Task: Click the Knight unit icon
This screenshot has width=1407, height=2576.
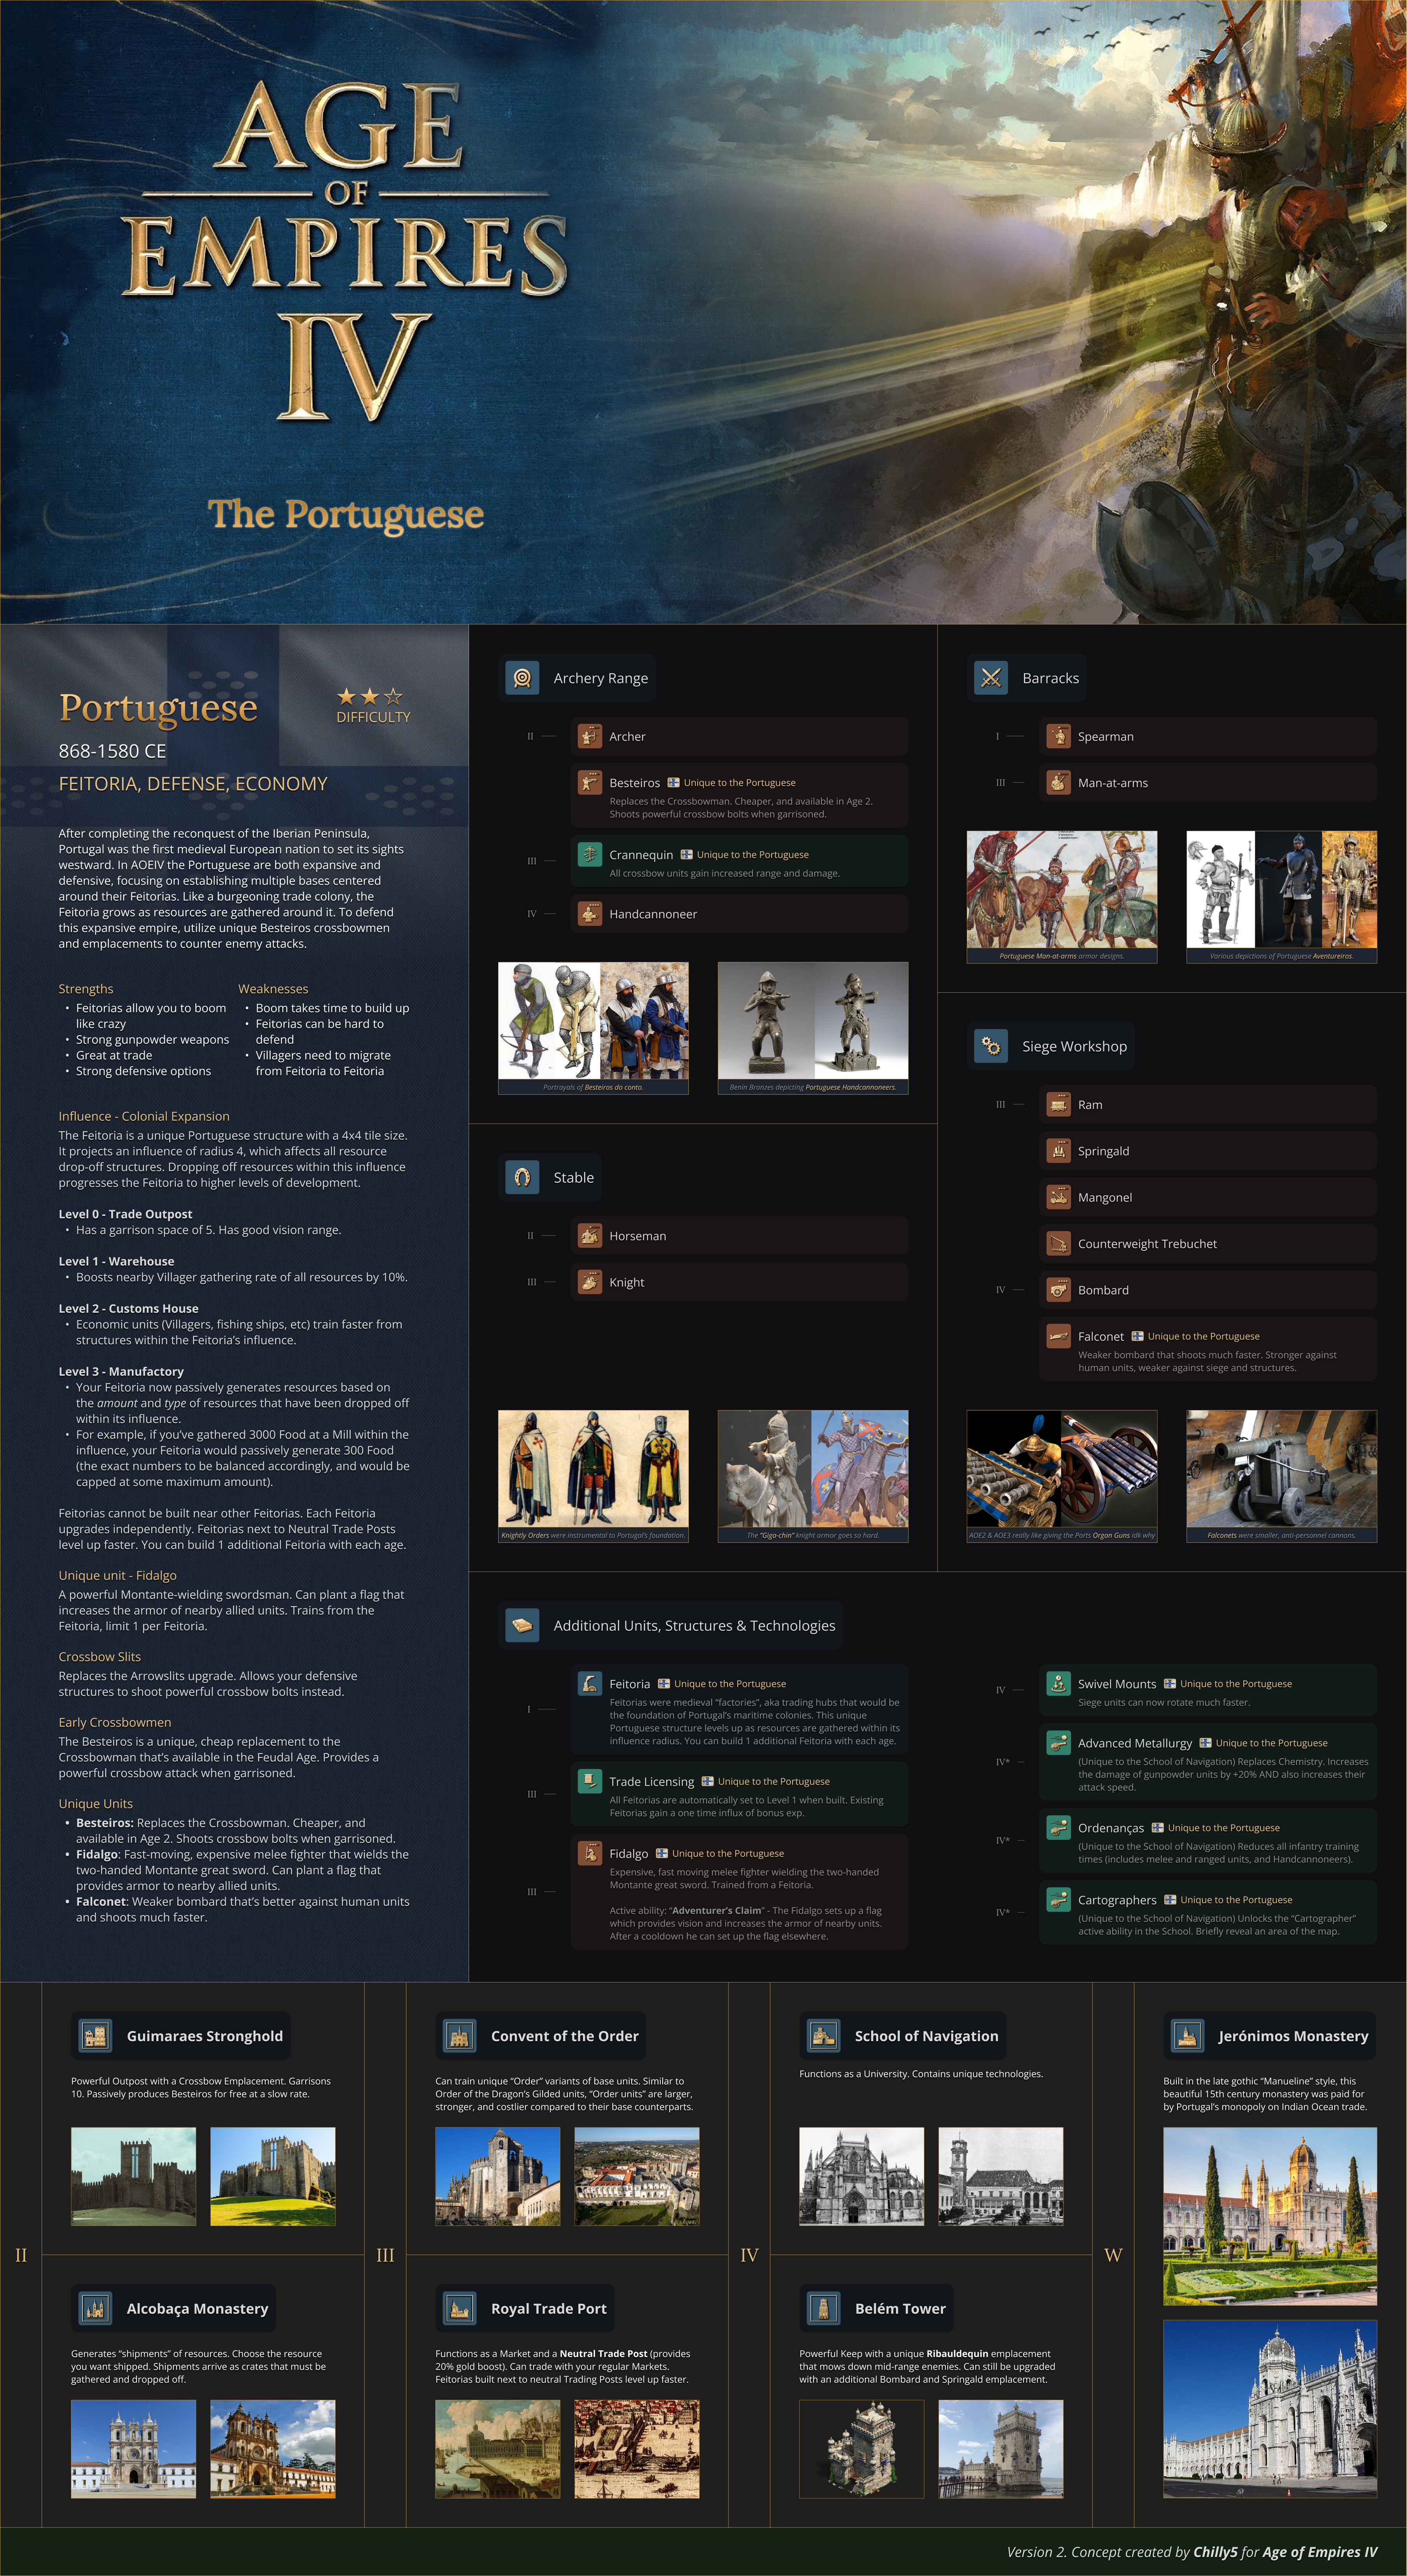Action: 590,1282
